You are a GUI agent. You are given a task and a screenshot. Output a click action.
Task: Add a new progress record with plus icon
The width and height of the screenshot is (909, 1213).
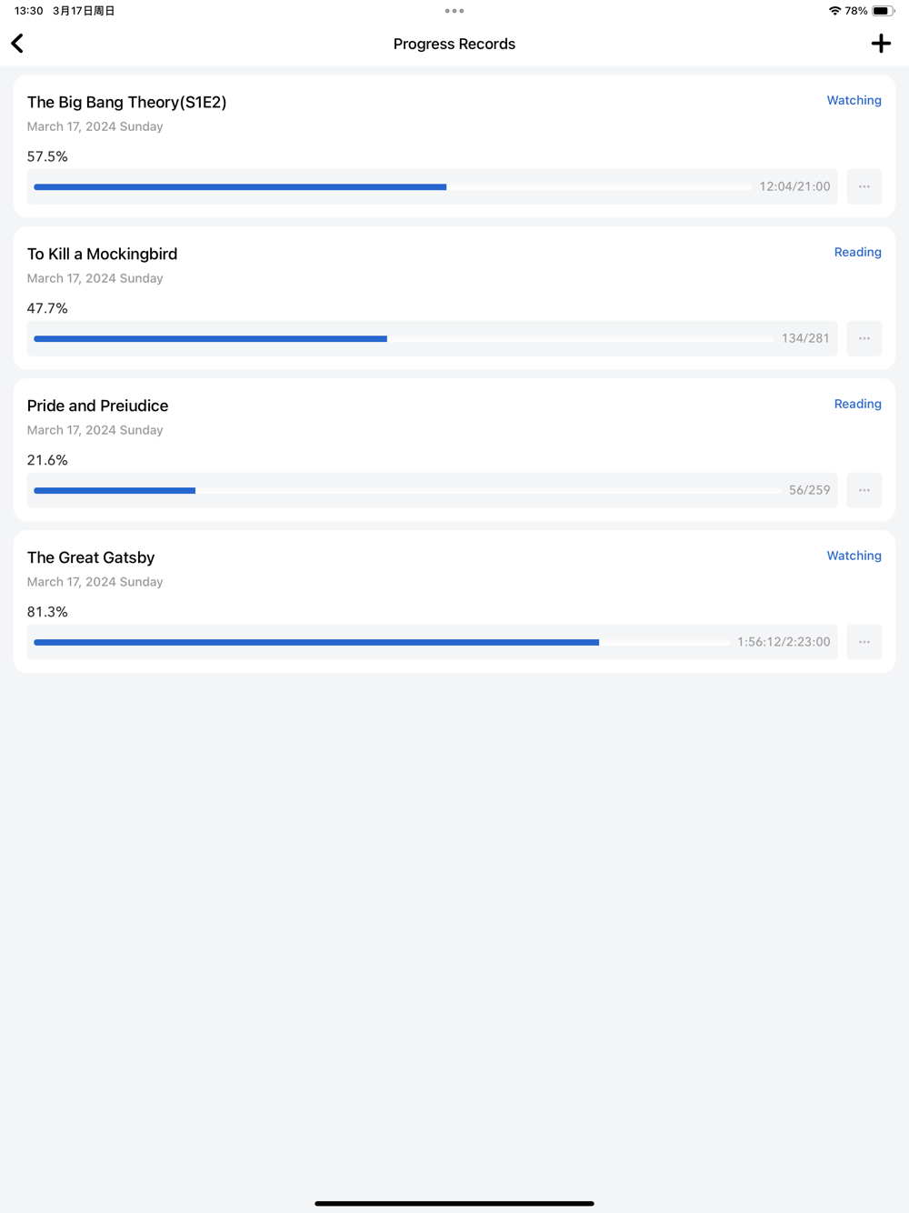(881, 44)
